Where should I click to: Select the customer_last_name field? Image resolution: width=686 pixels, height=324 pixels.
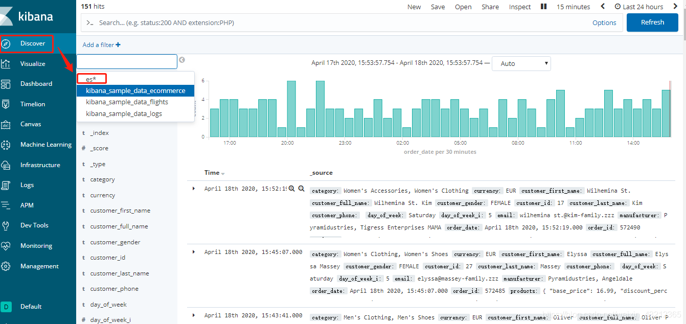(120, 273)
